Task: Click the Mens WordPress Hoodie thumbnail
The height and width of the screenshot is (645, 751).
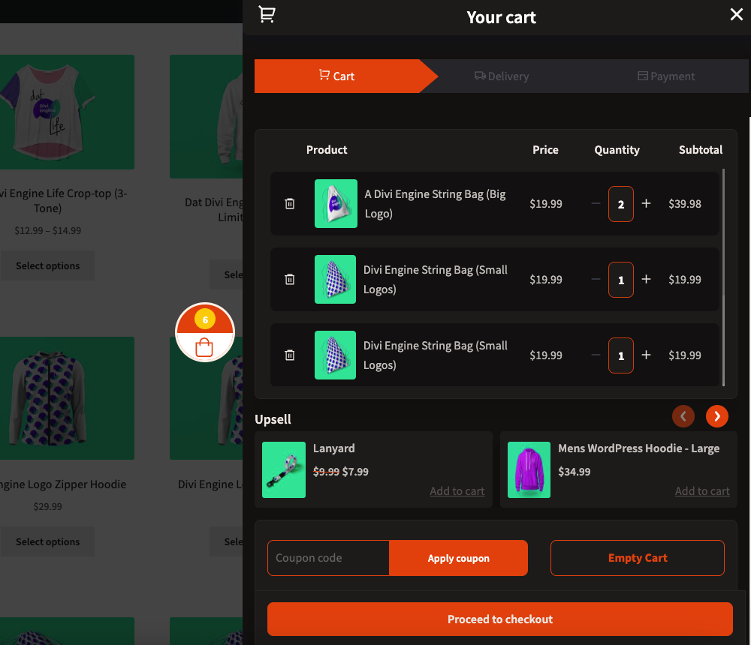Action: pyautogui.click(x=529, y=469)
